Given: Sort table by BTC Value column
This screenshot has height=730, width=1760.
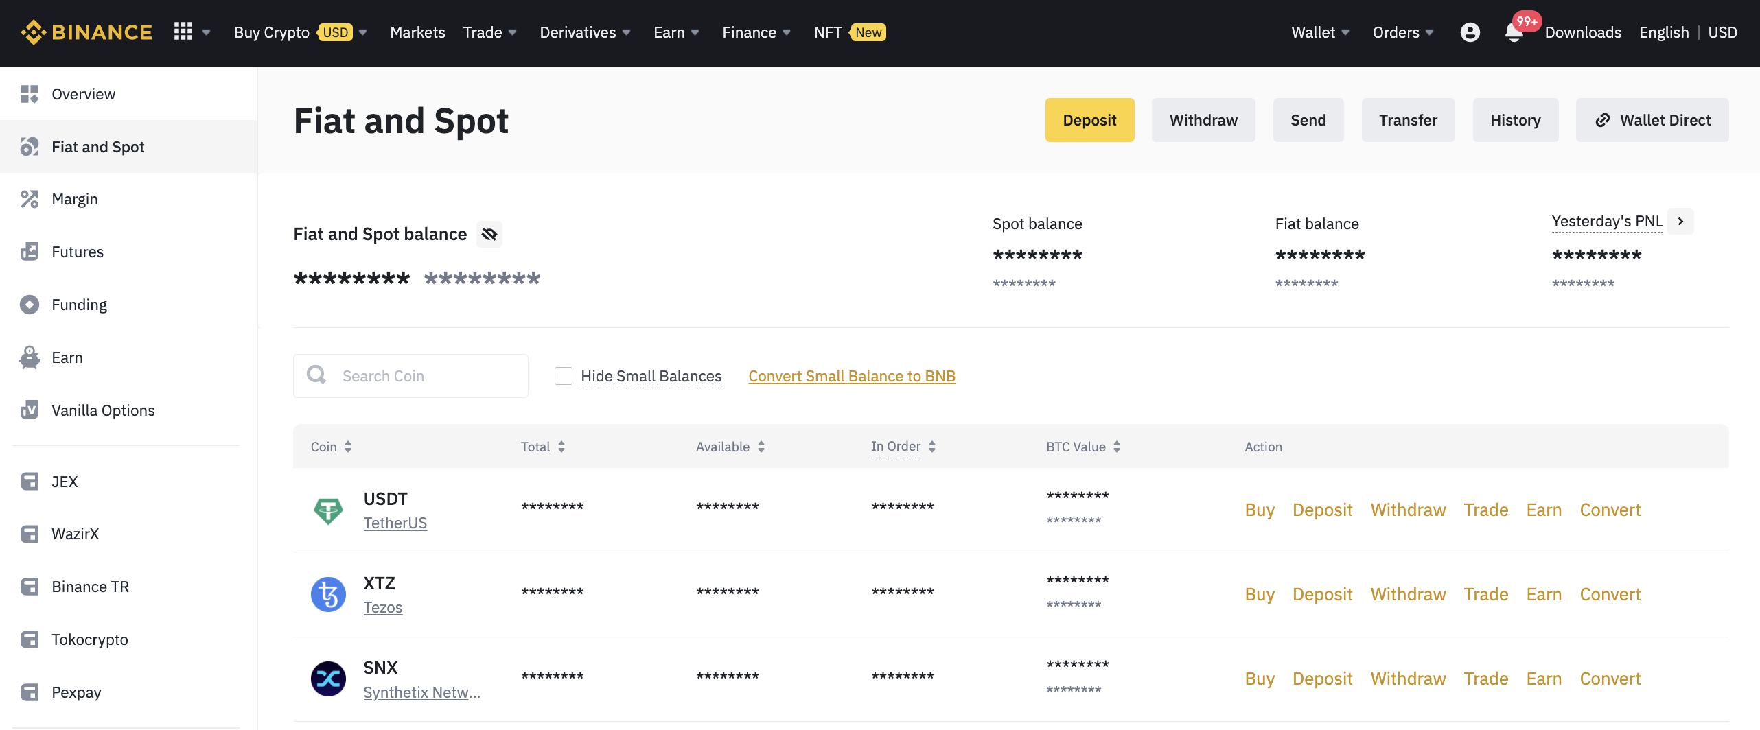Looking at the screenshot, I should pos(1117,447).
